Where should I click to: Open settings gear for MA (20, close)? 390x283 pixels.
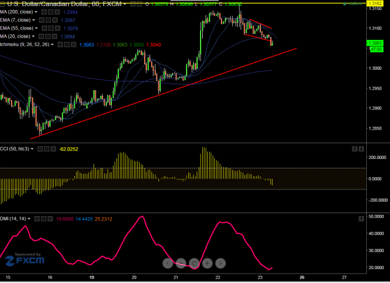coord(48,37)
